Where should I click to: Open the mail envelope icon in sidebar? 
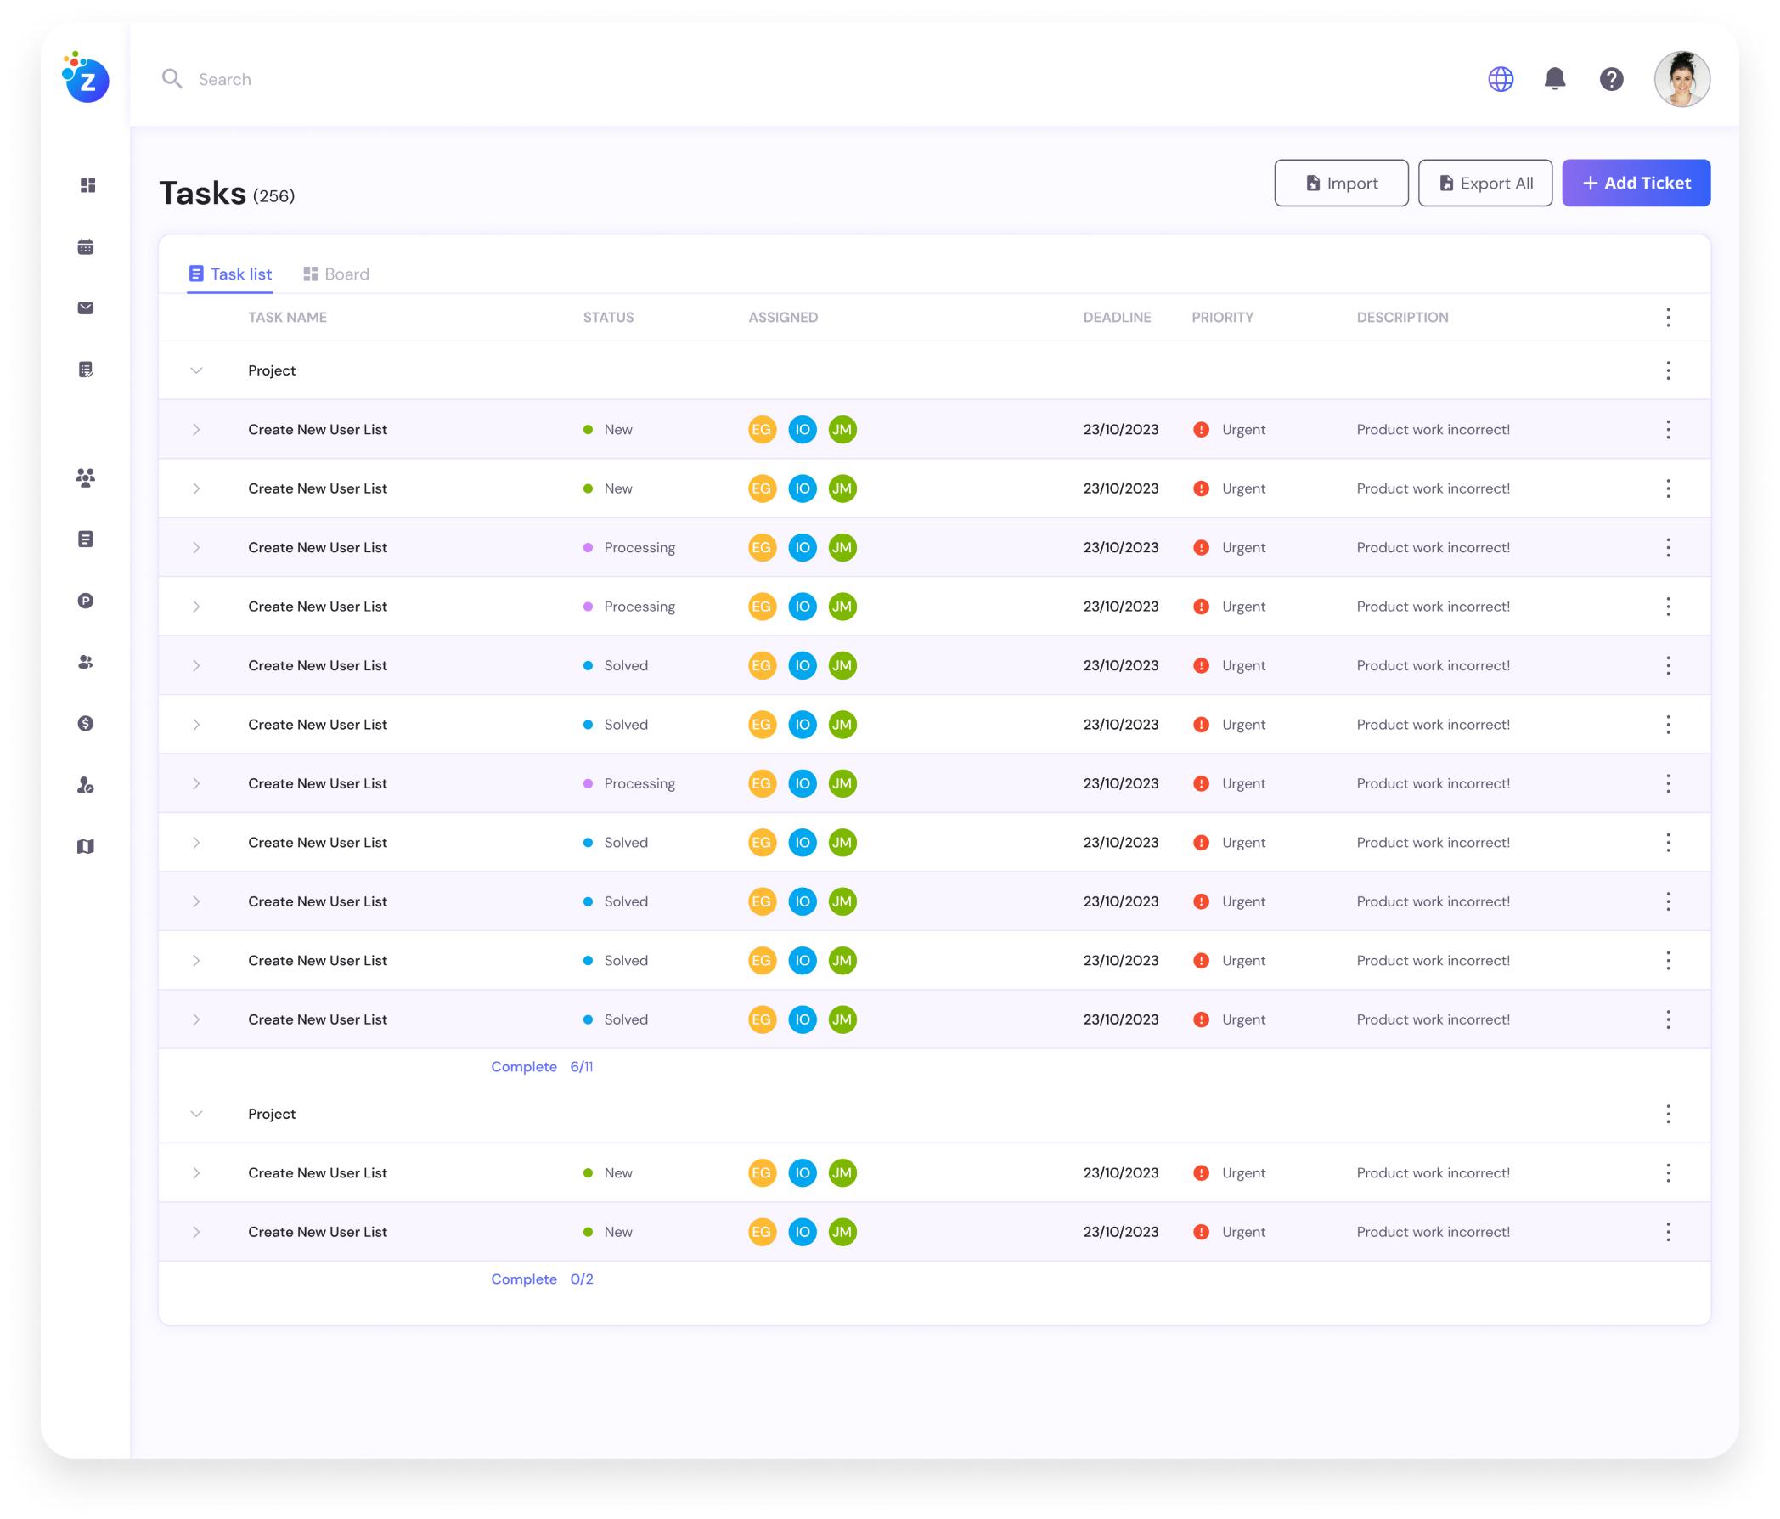coord(86,308)
